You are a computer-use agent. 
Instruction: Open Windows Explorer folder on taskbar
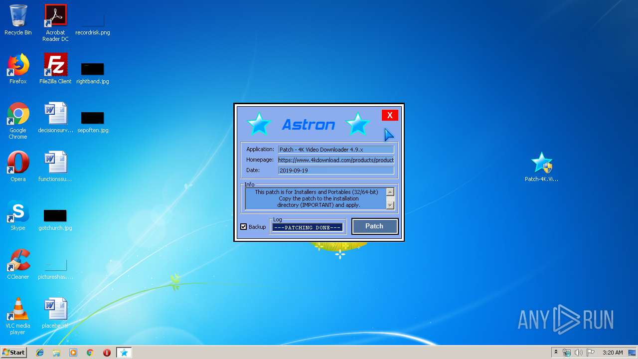pos(56,353)
